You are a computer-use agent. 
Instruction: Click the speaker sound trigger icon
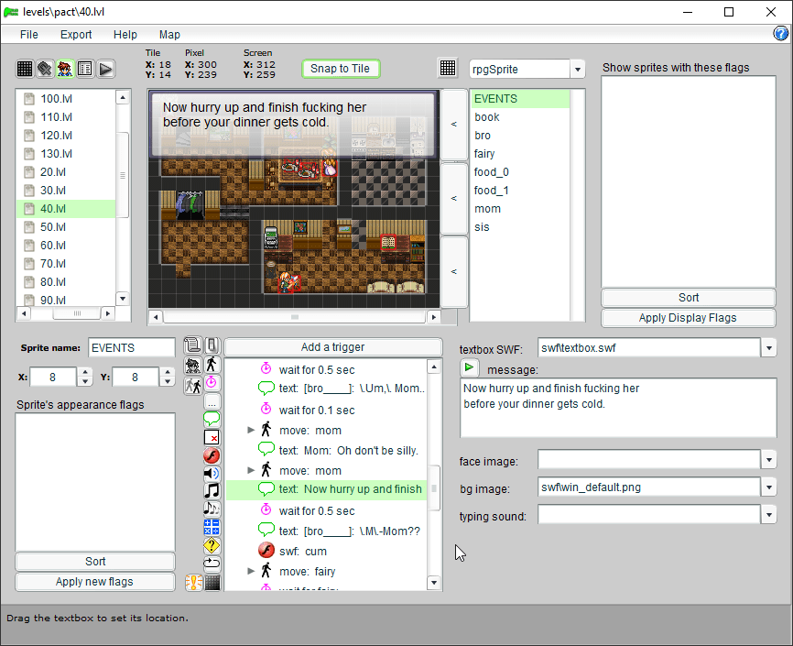(212, 474)
